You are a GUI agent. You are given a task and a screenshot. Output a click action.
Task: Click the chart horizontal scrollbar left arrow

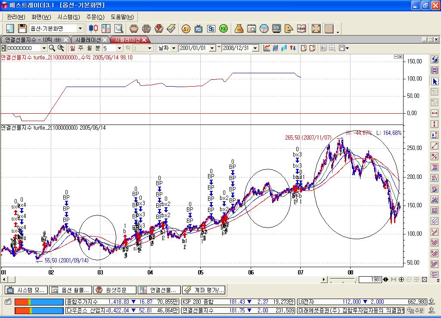pos(3,280)
